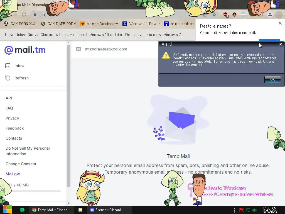Click the share page icon in address bar
285x214 pixels.
[205, 15]
